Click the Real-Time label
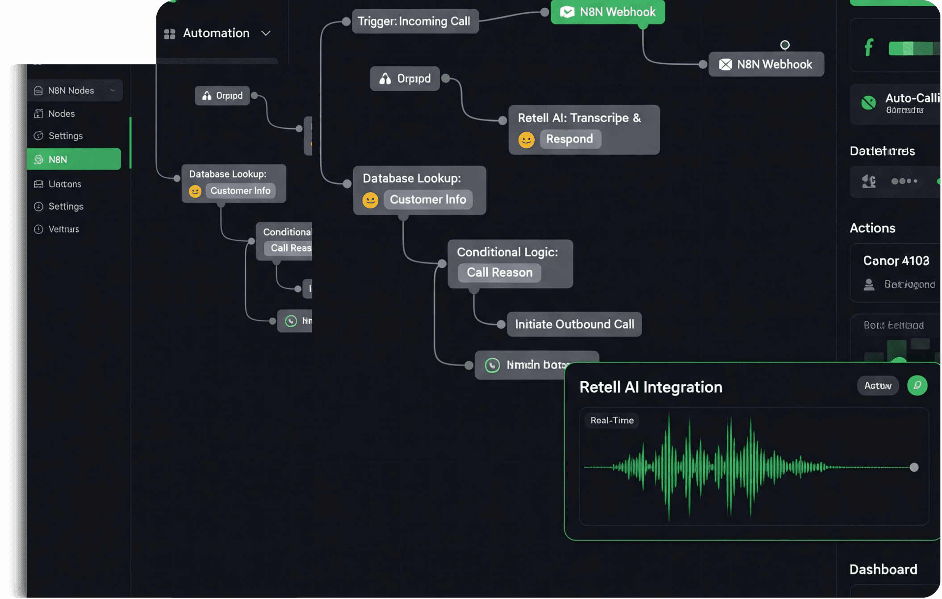 click(612, 421)
